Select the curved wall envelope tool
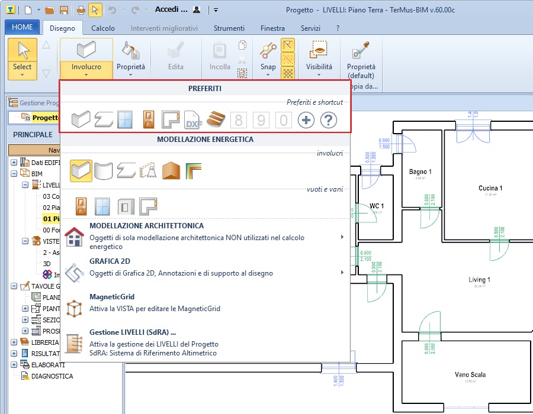This screenshot has width=533, height=414. click(x=104, y=171)
